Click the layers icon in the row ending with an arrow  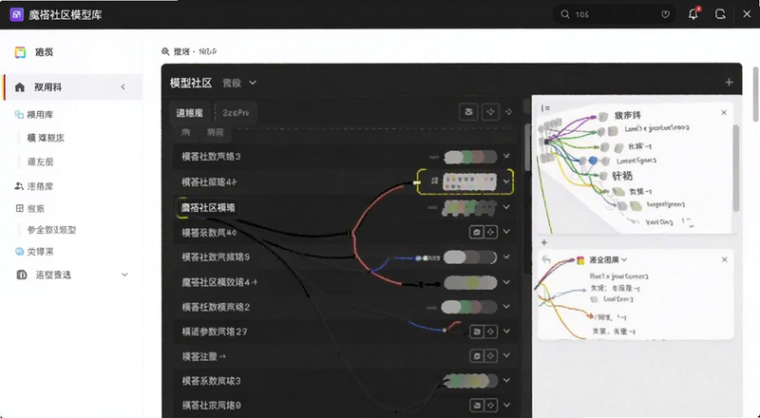click(x=477, y=356)
